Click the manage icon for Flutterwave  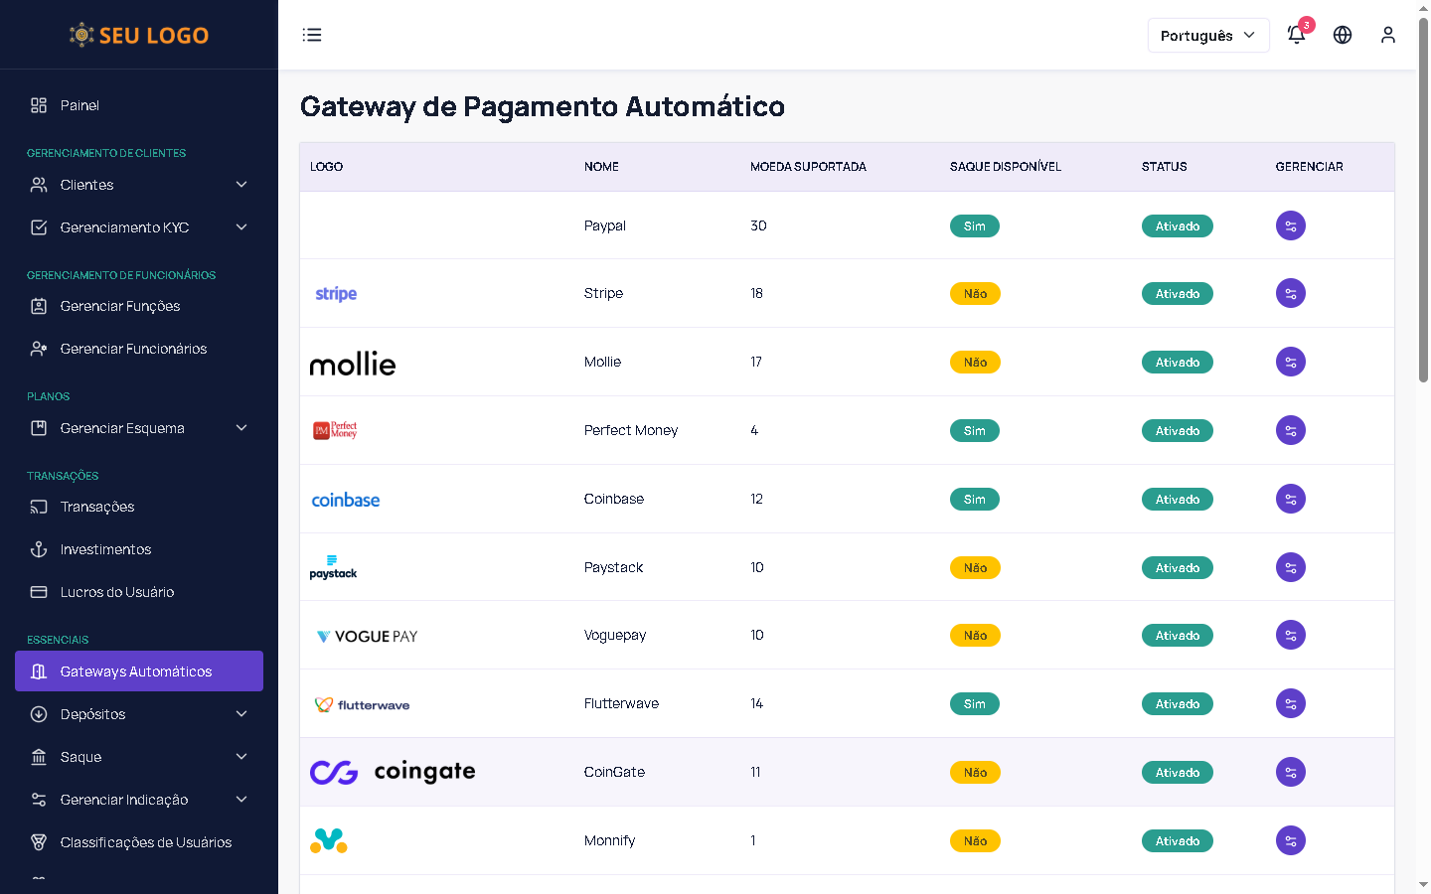pos(1290,703)
